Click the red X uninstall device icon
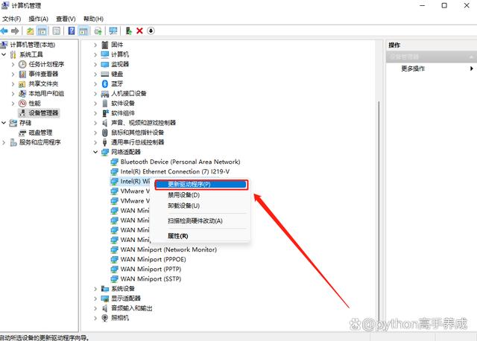This screenshot has width=477, height=341. click(x=139, y=31)
